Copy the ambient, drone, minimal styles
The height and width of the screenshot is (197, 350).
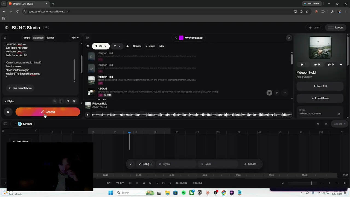pyautogui.click(x=339, y=114)
